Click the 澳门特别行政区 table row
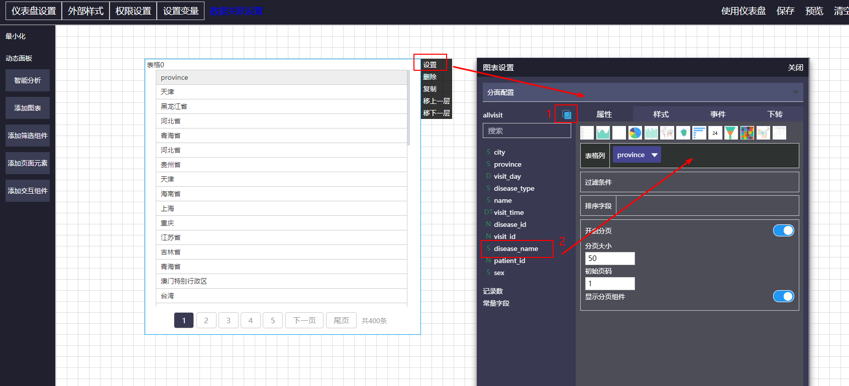The height and width of the screenshot is (386, 849). coord(281,281)
